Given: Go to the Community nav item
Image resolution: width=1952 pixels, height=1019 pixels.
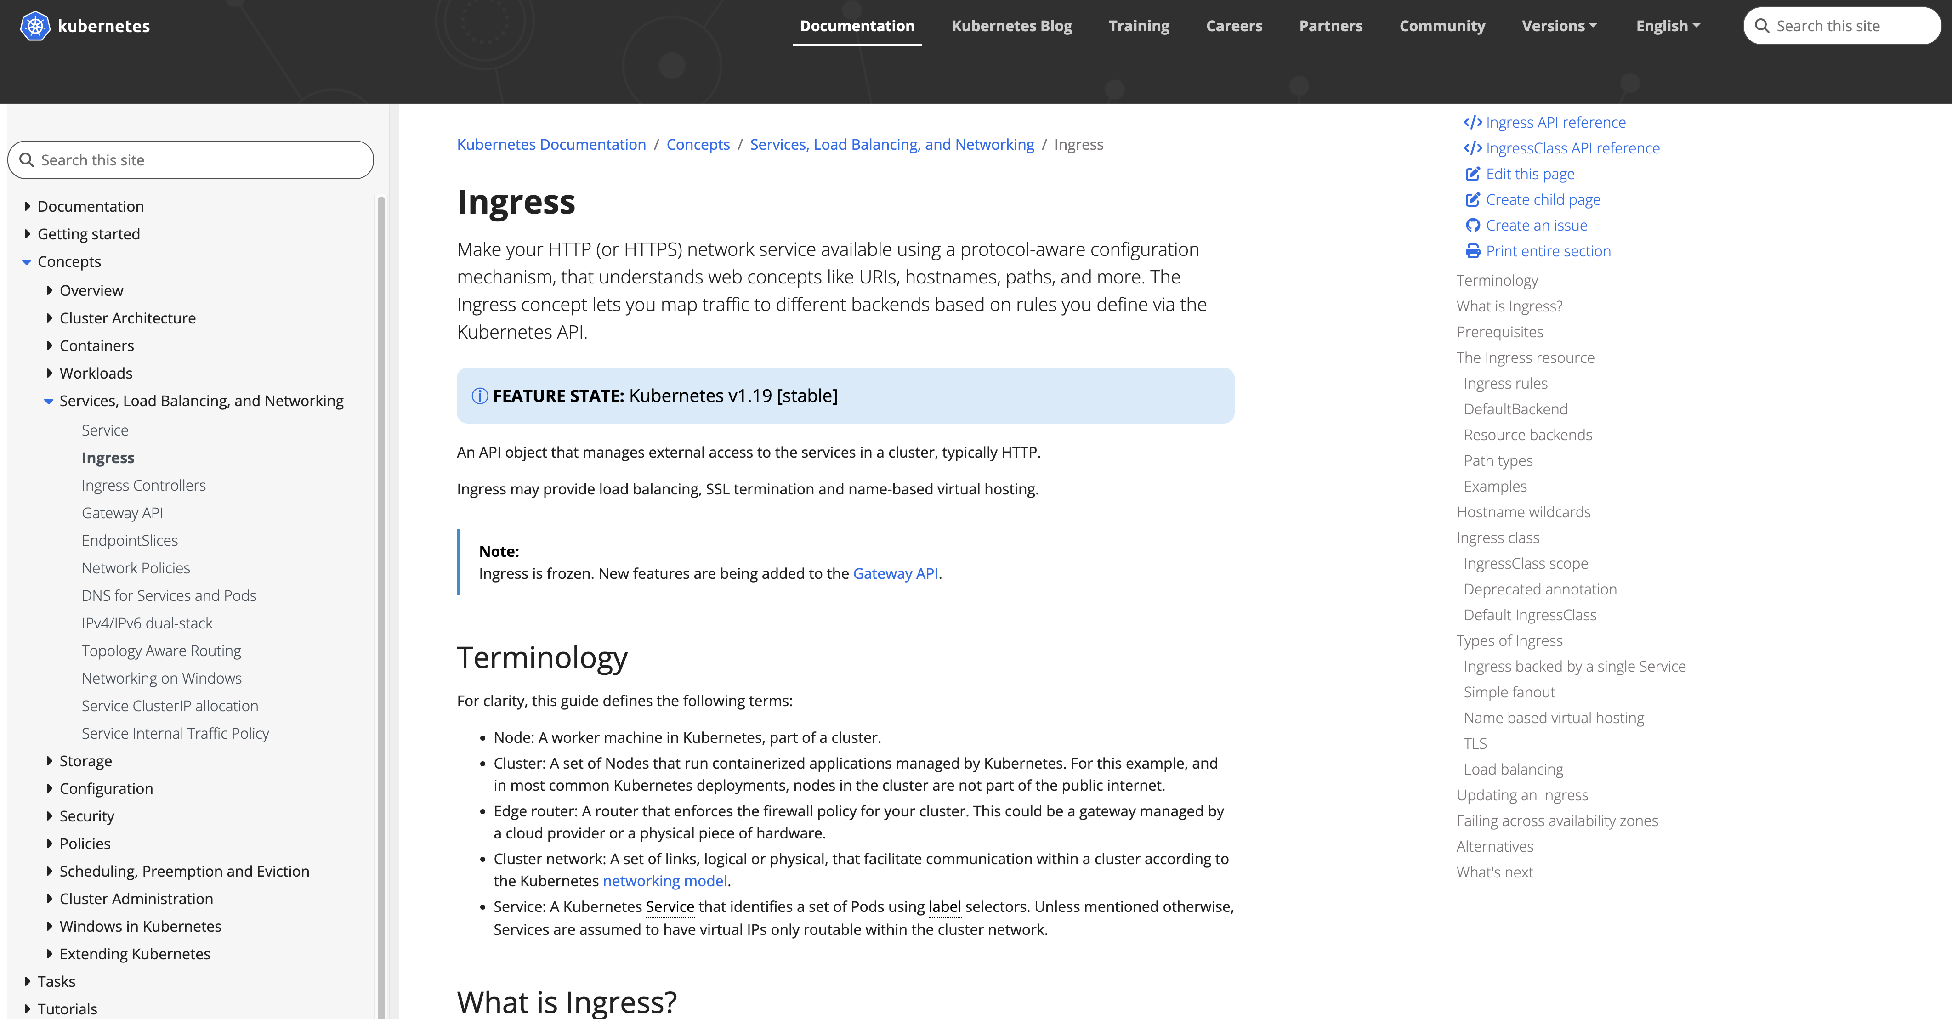Looking at the screenshot, I should 1441,26.
